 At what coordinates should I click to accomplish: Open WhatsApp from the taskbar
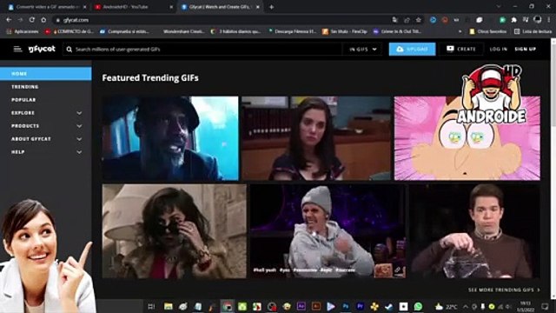(418, 306)
